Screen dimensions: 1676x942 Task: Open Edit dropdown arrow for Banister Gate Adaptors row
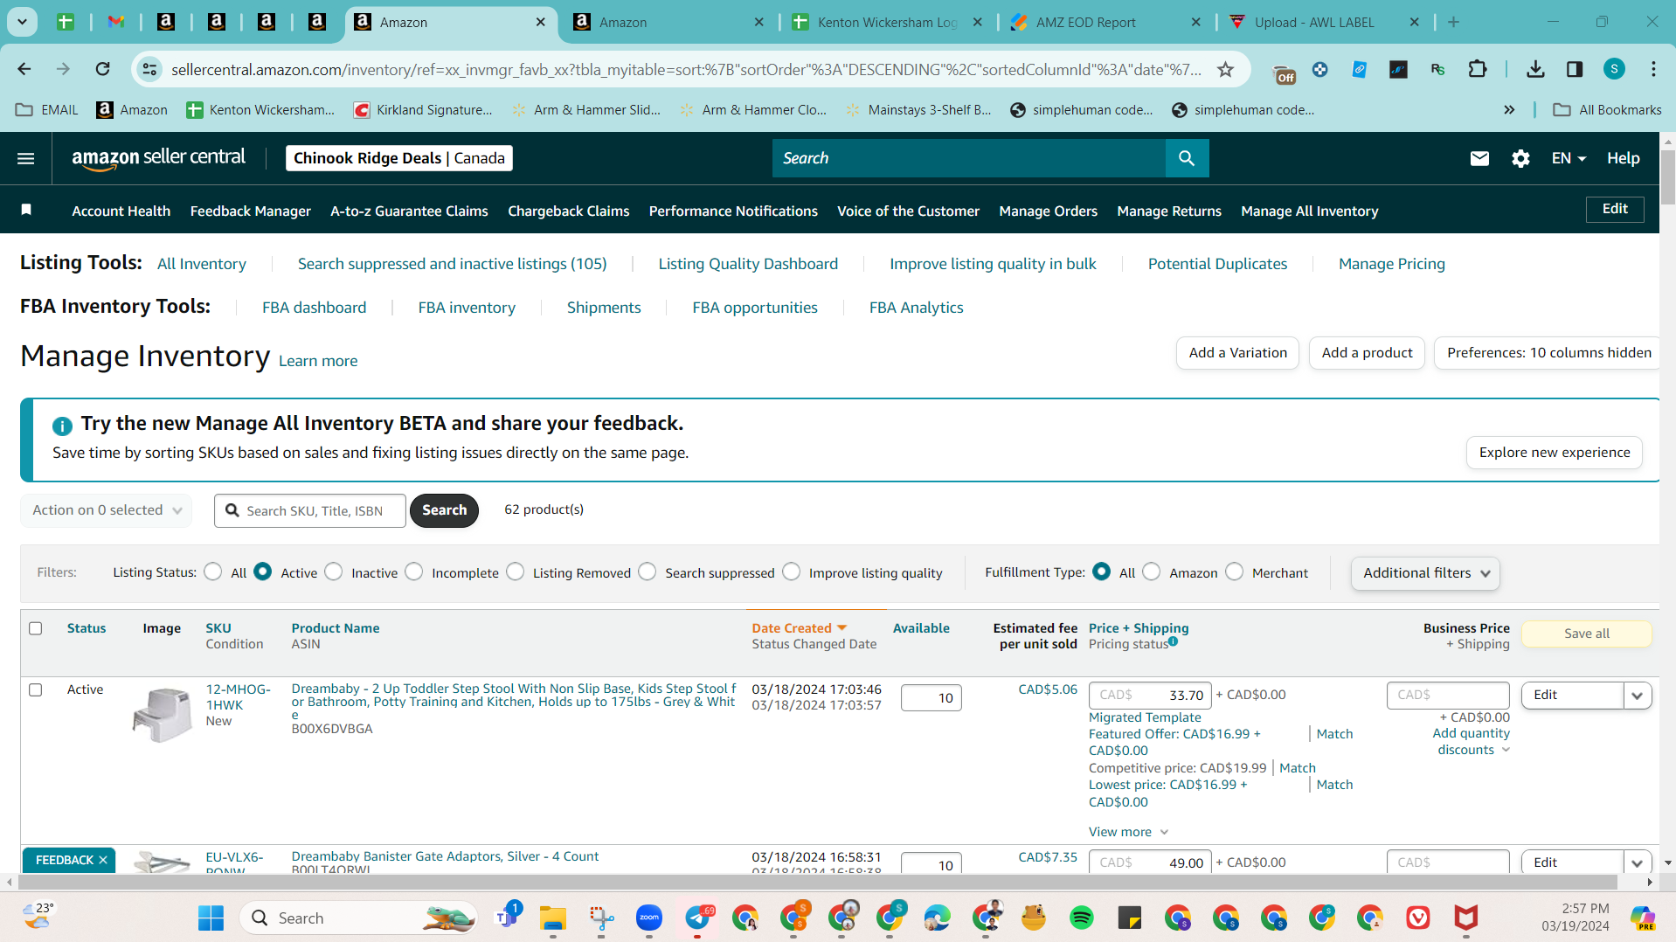(1637, 862)
